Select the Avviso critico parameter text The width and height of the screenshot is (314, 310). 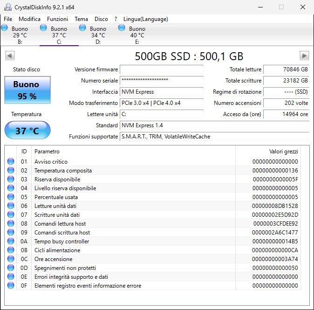(x=51, y=161)
